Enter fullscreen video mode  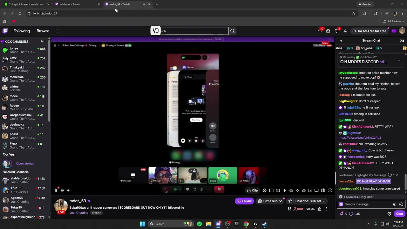330,190
